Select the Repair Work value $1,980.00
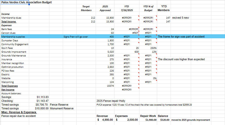Viewport: 225px width, 125px height. pos(151,120)
